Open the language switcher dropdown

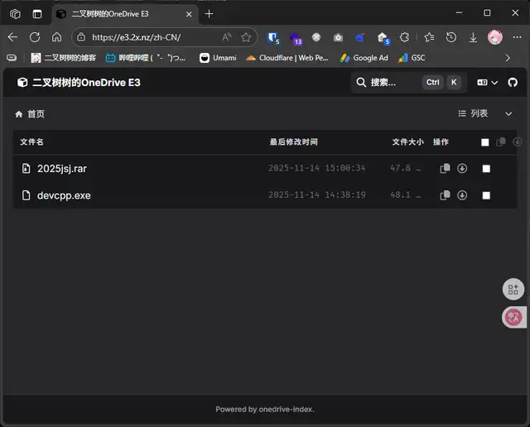point(487,83)
